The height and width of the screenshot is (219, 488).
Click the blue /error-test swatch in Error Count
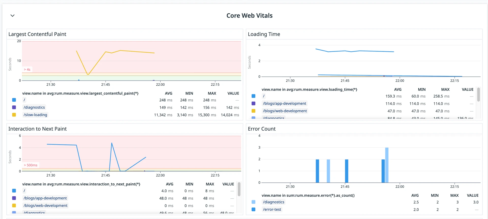(x=253, y=210)
